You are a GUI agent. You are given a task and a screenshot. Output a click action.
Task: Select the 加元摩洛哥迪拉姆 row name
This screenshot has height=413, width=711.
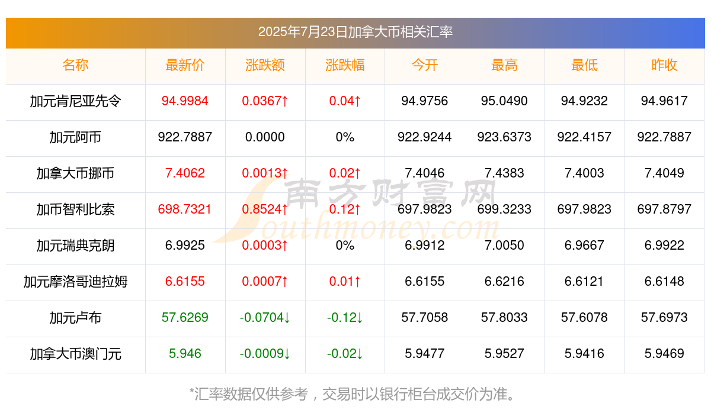pyautogui.click(x=75, y=282)
